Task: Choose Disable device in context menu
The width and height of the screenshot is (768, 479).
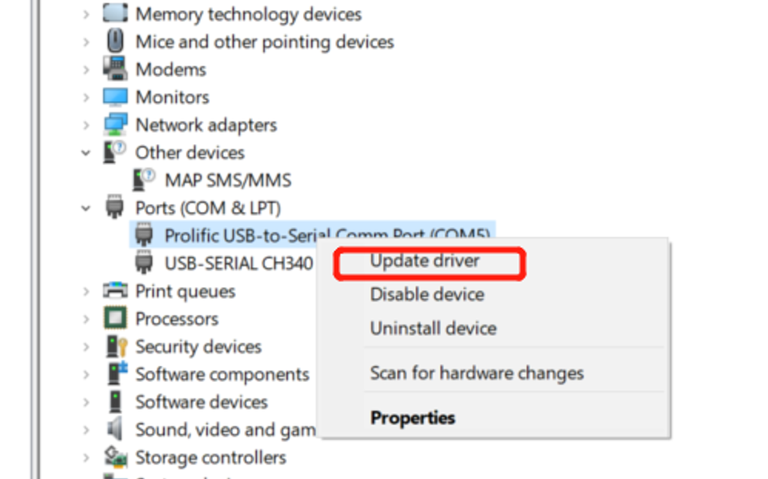Action: tap(427, 295)
